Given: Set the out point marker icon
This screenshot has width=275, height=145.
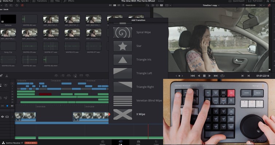Looking at the screenshot, I should point(248,76).
